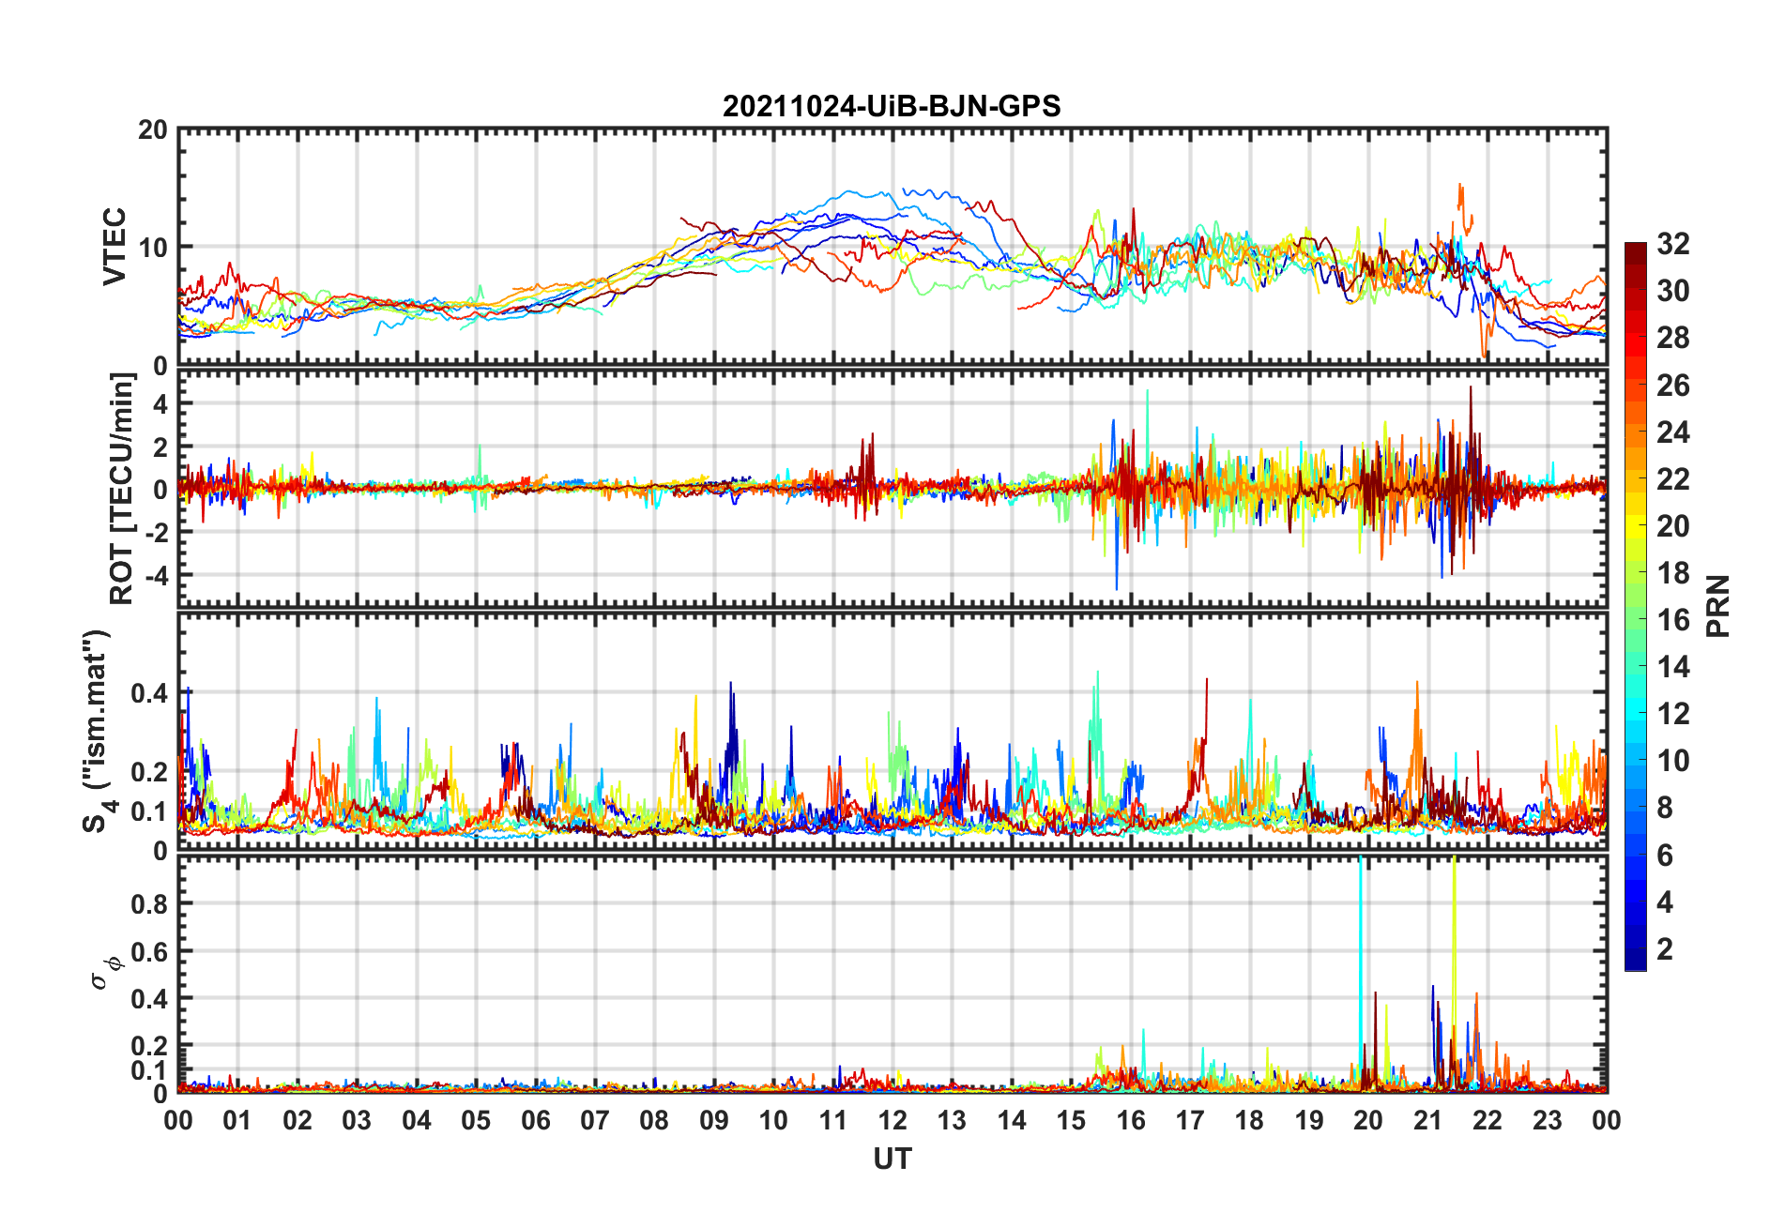Screen dimensions: 1785x1212
Task: Click the VTEC y-axis label
Action: (114, 247)
